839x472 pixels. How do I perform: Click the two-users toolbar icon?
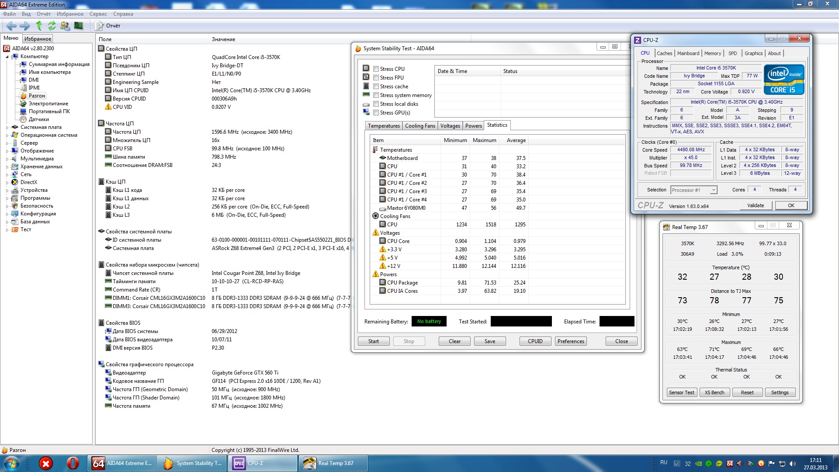click(65, 26)
